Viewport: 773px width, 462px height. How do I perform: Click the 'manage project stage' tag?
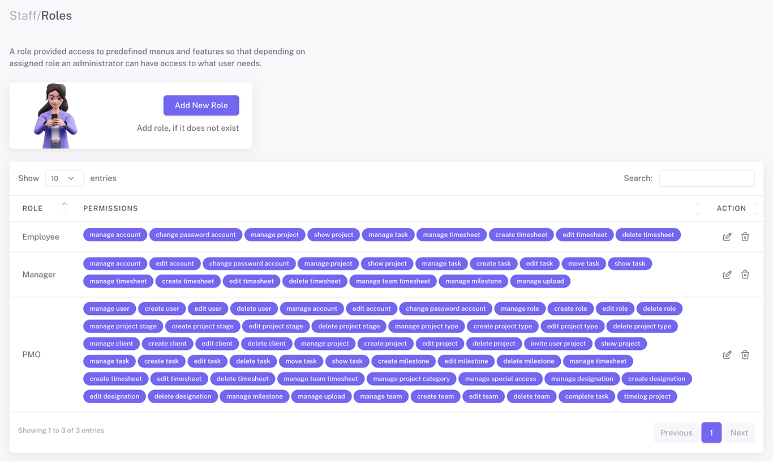pyautogui.click(x=123, y=326)
